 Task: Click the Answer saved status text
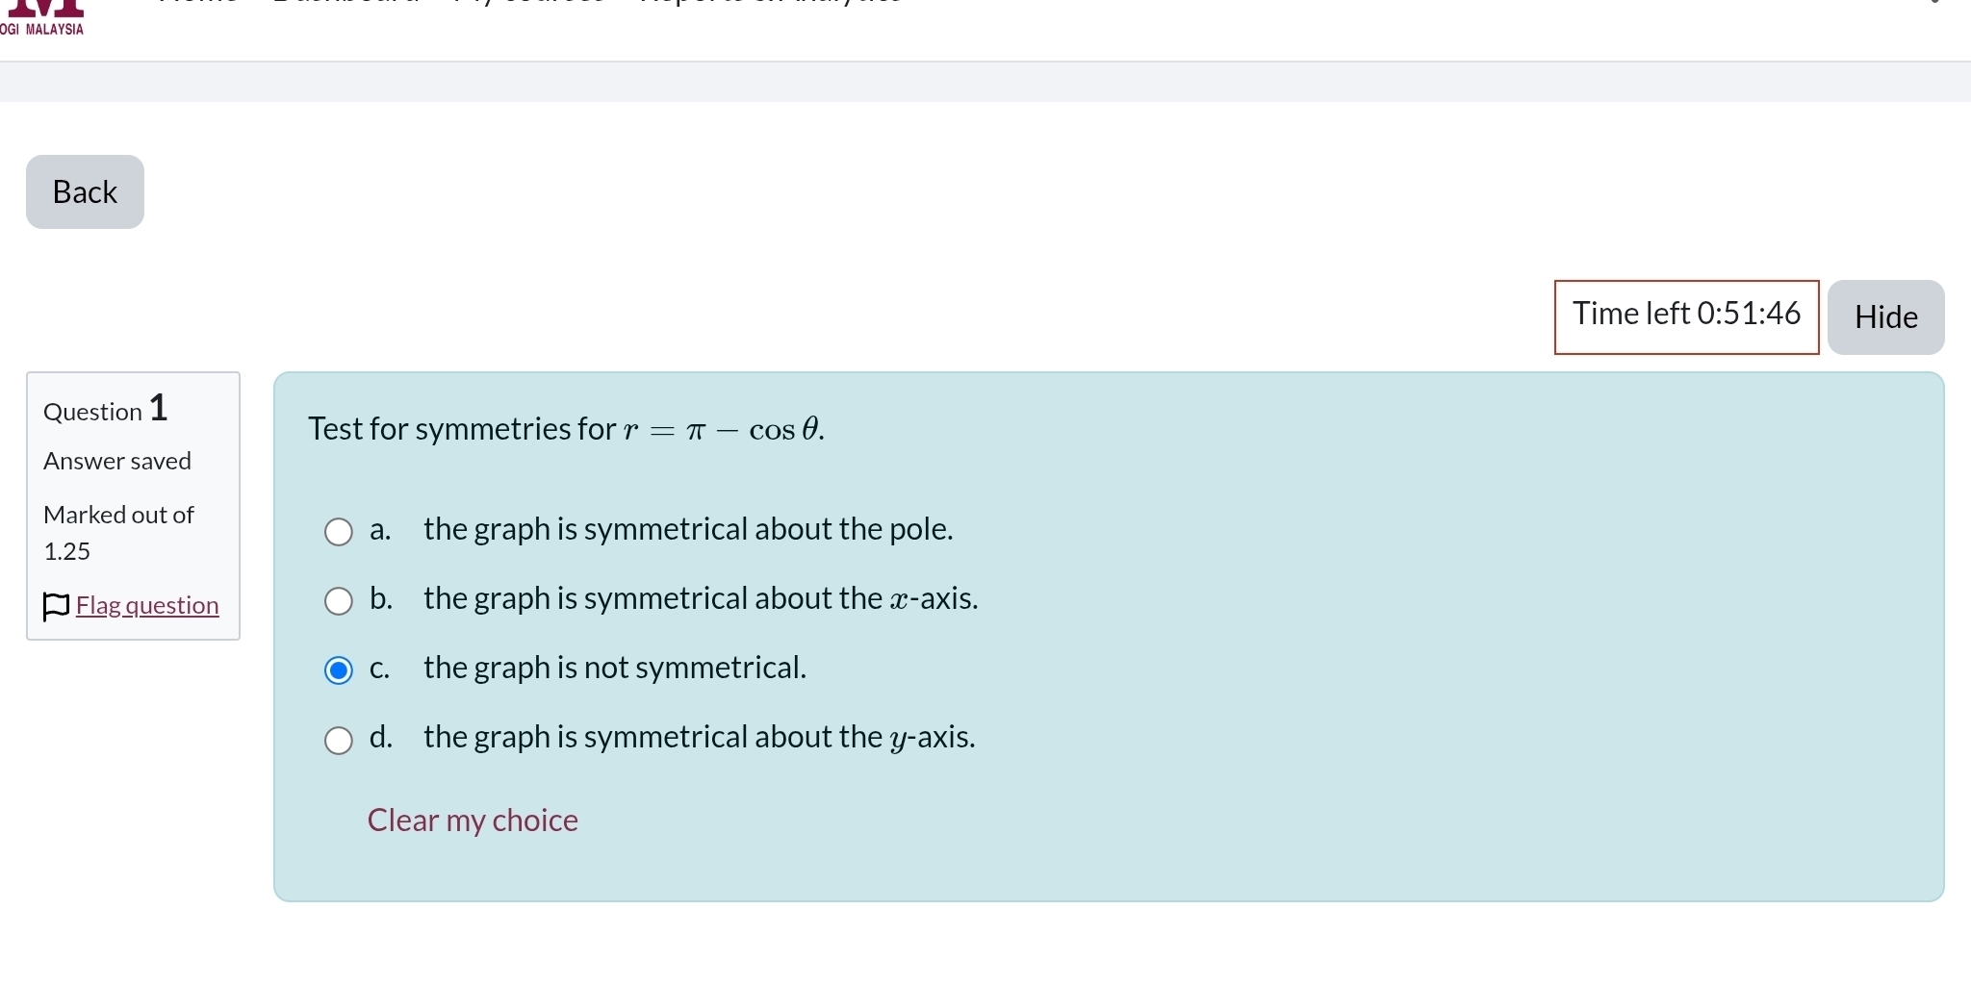coord(116,461)
